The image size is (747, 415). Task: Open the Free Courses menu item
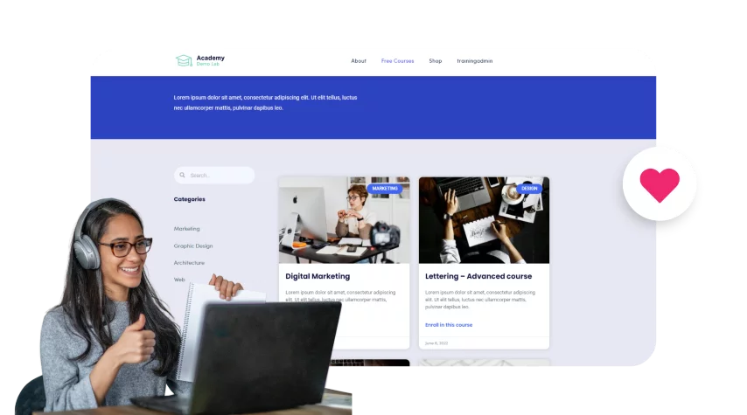coord(397,61)
